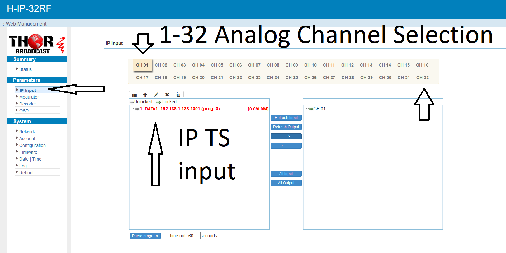The height and width of the screenshot is (253, 506).
Task: Click the plus icon to add input
Action: [x=145, y=95]
